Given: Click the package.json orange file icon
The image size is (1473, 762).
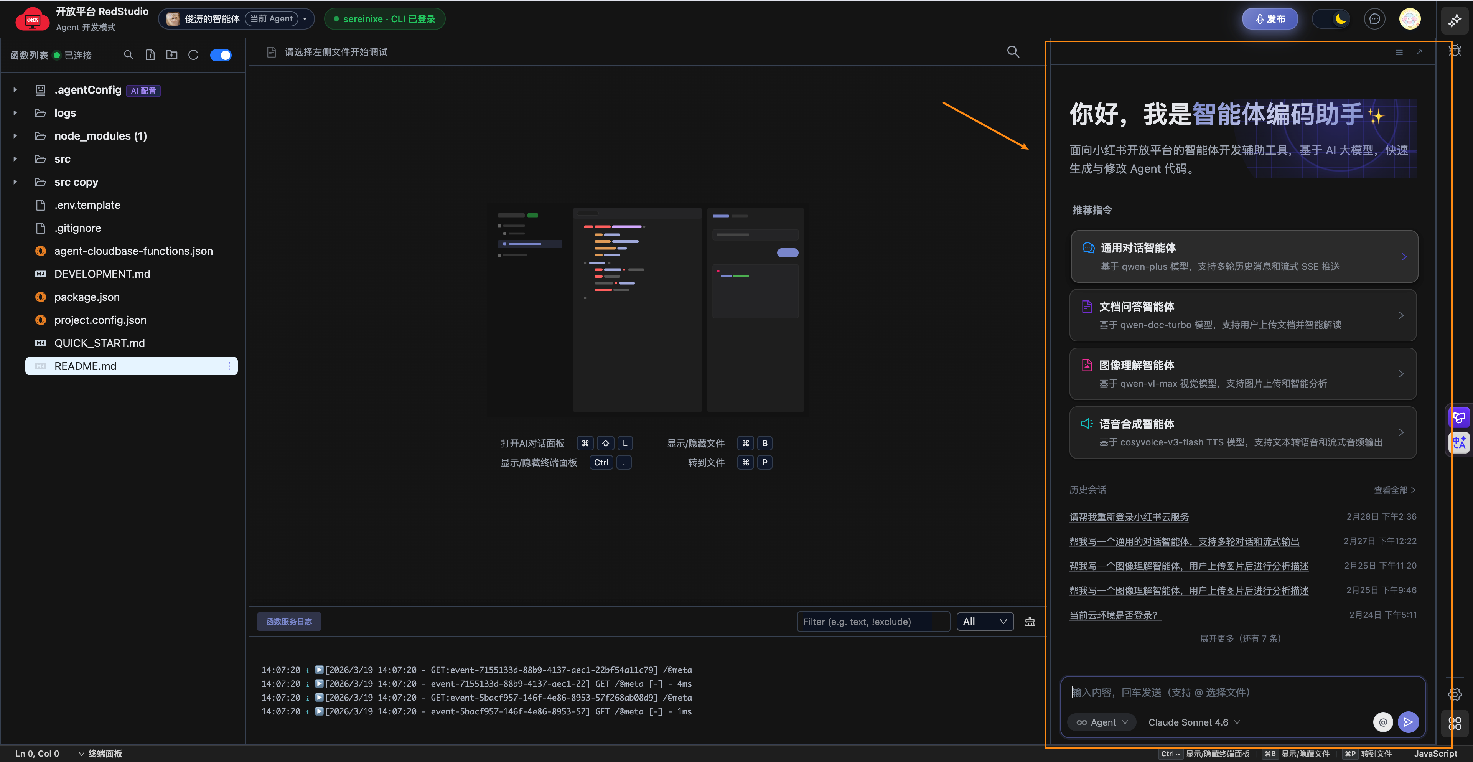Looking at the screenshot, I should (x=41, y=297).
